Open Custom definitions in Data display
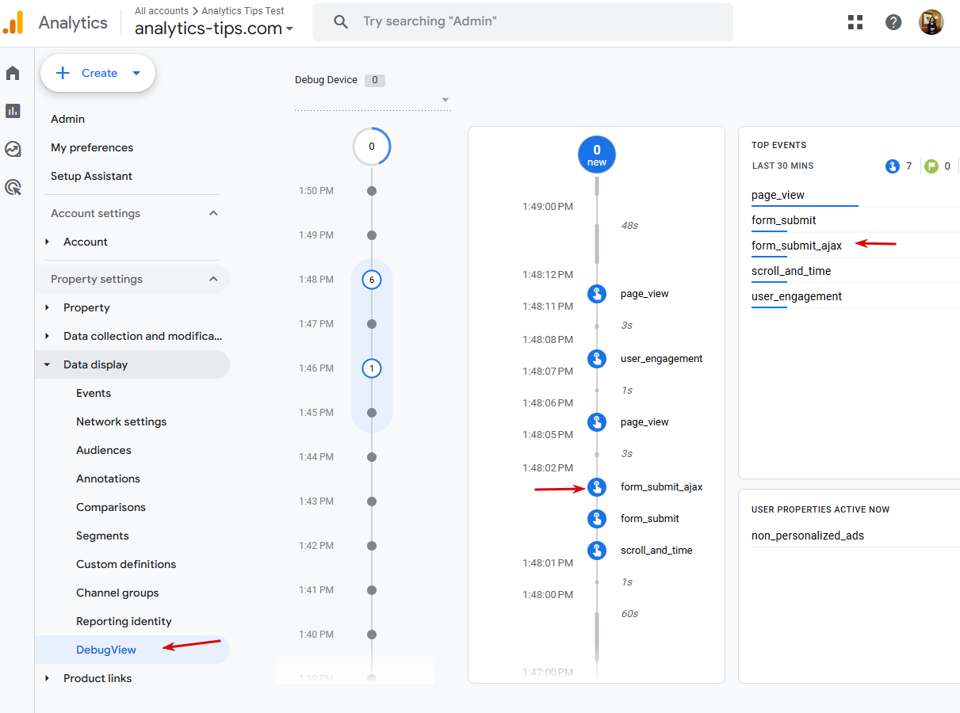The width and height of the screenshot is (960, 713). pos(126,564)
